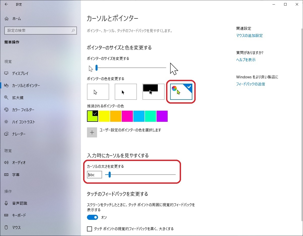Click the plus button for custom pointer color
This screenshot has height=236, width=303.
(x=92, y=132)
